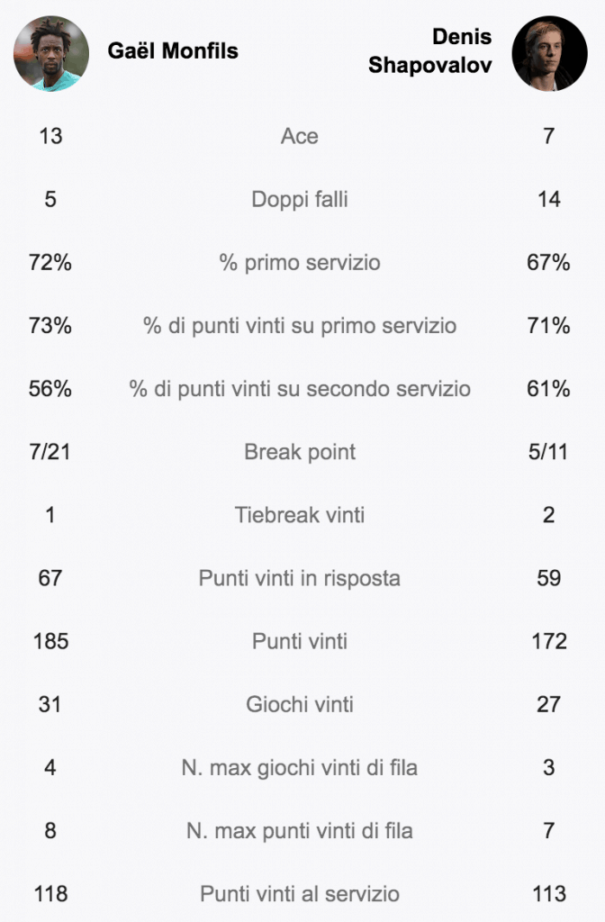This screenshot has height=922, width=605.
Task: Click N. max giochi vinti di fila
Action: coord(300,768)
